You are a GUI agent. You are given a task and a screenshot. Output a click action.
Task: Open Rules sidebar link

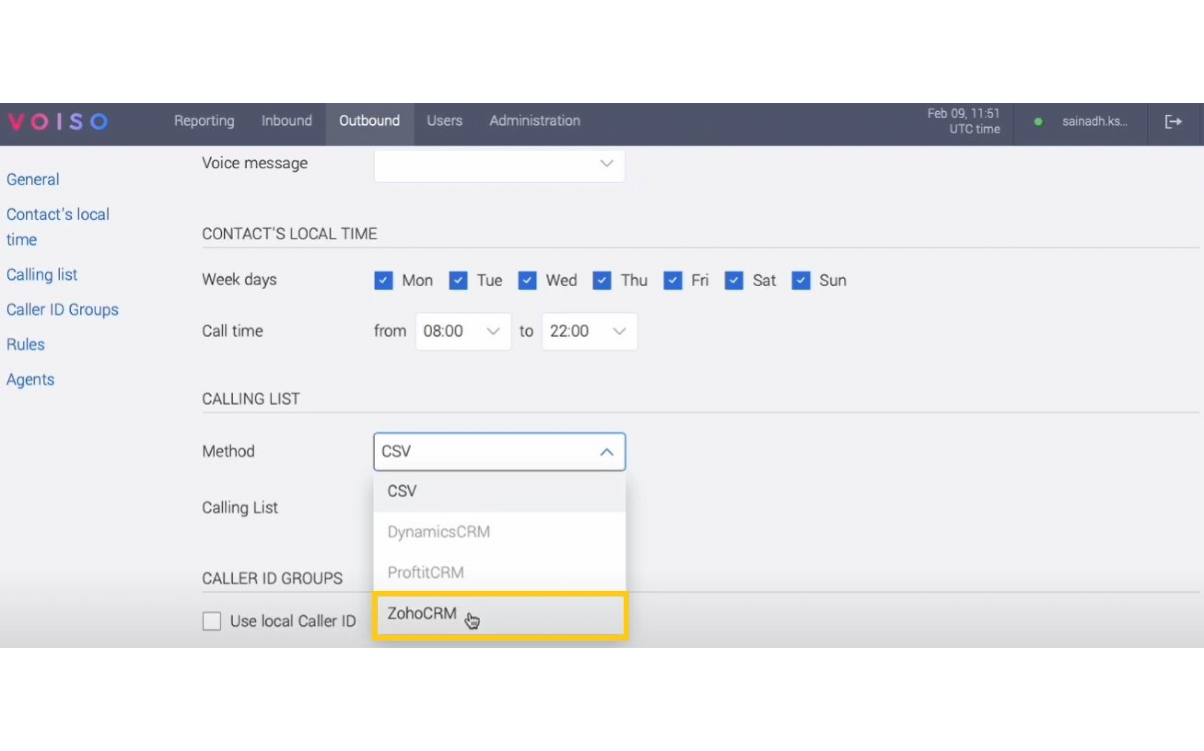point(26,344)
